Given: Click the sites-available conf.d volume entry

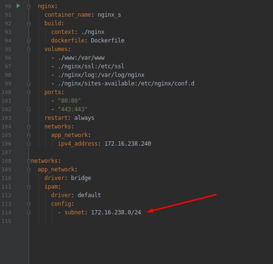Looking at the screenshot, I should point(126,84).
